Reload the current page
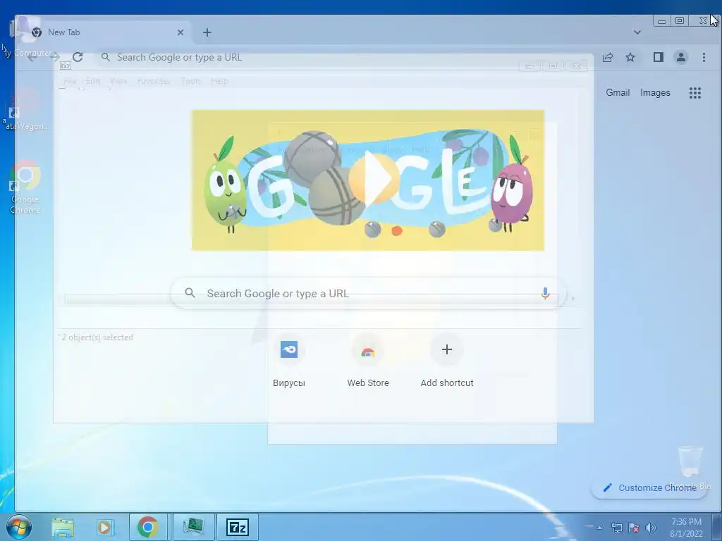 (x=78, y=57)
